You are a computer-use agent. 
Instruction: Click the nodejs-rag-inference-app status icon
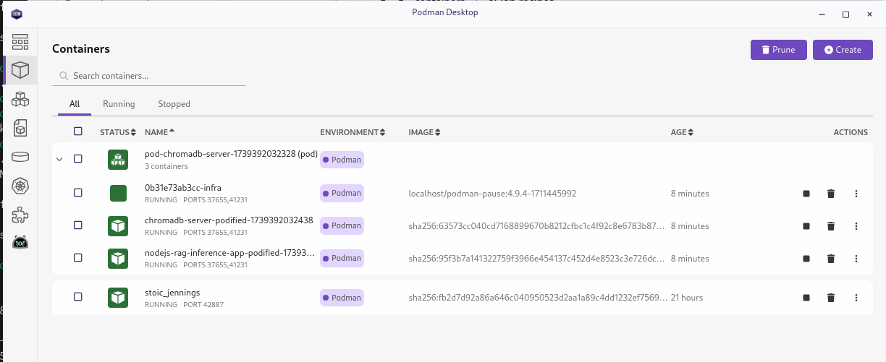pos(118,259)
